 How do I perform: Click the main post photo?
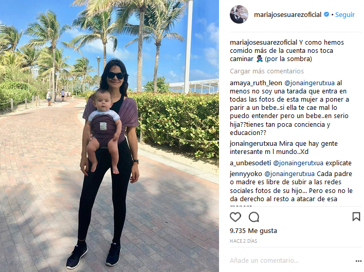point(110,136)
